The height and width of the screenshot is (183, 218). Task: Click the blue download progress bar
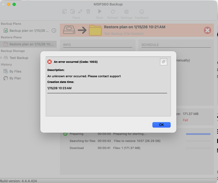pos(198,134)
